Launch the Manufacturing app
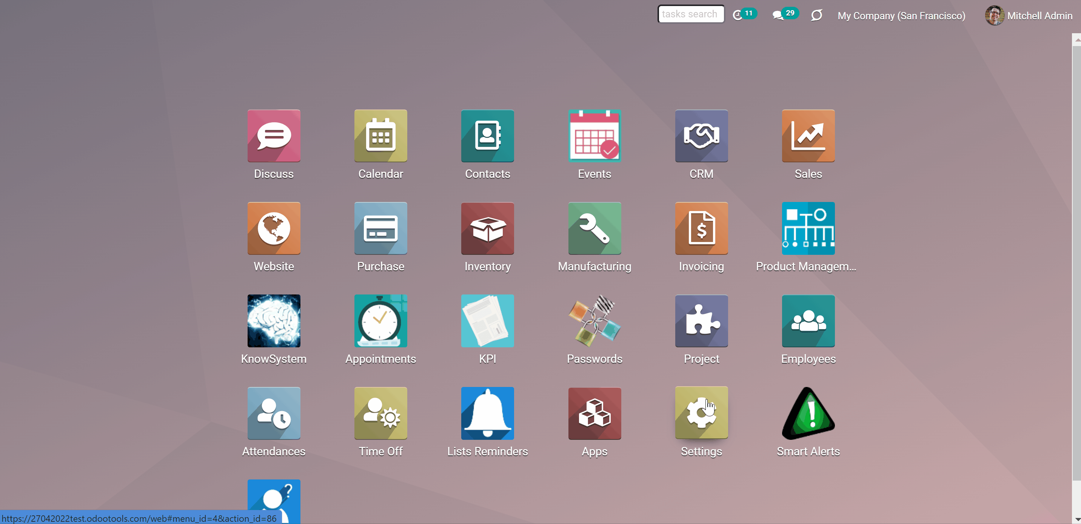 [594, 228]
